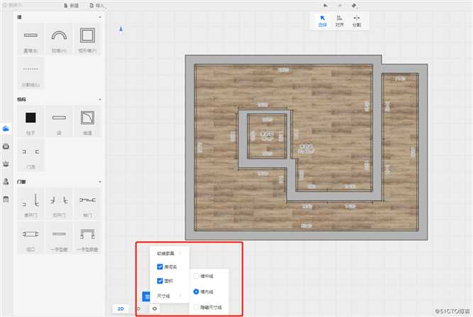Open the blue floor plan sidebar tab
Screen dimensions: 473x317
tap(6, 129)
